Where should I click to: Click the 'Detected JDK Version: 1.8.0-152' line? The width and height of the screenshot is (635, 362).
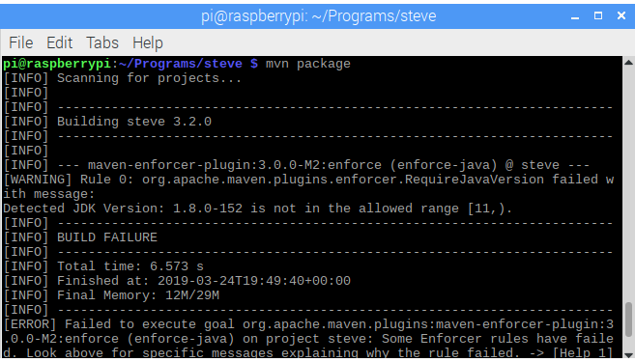click(257, 209)
